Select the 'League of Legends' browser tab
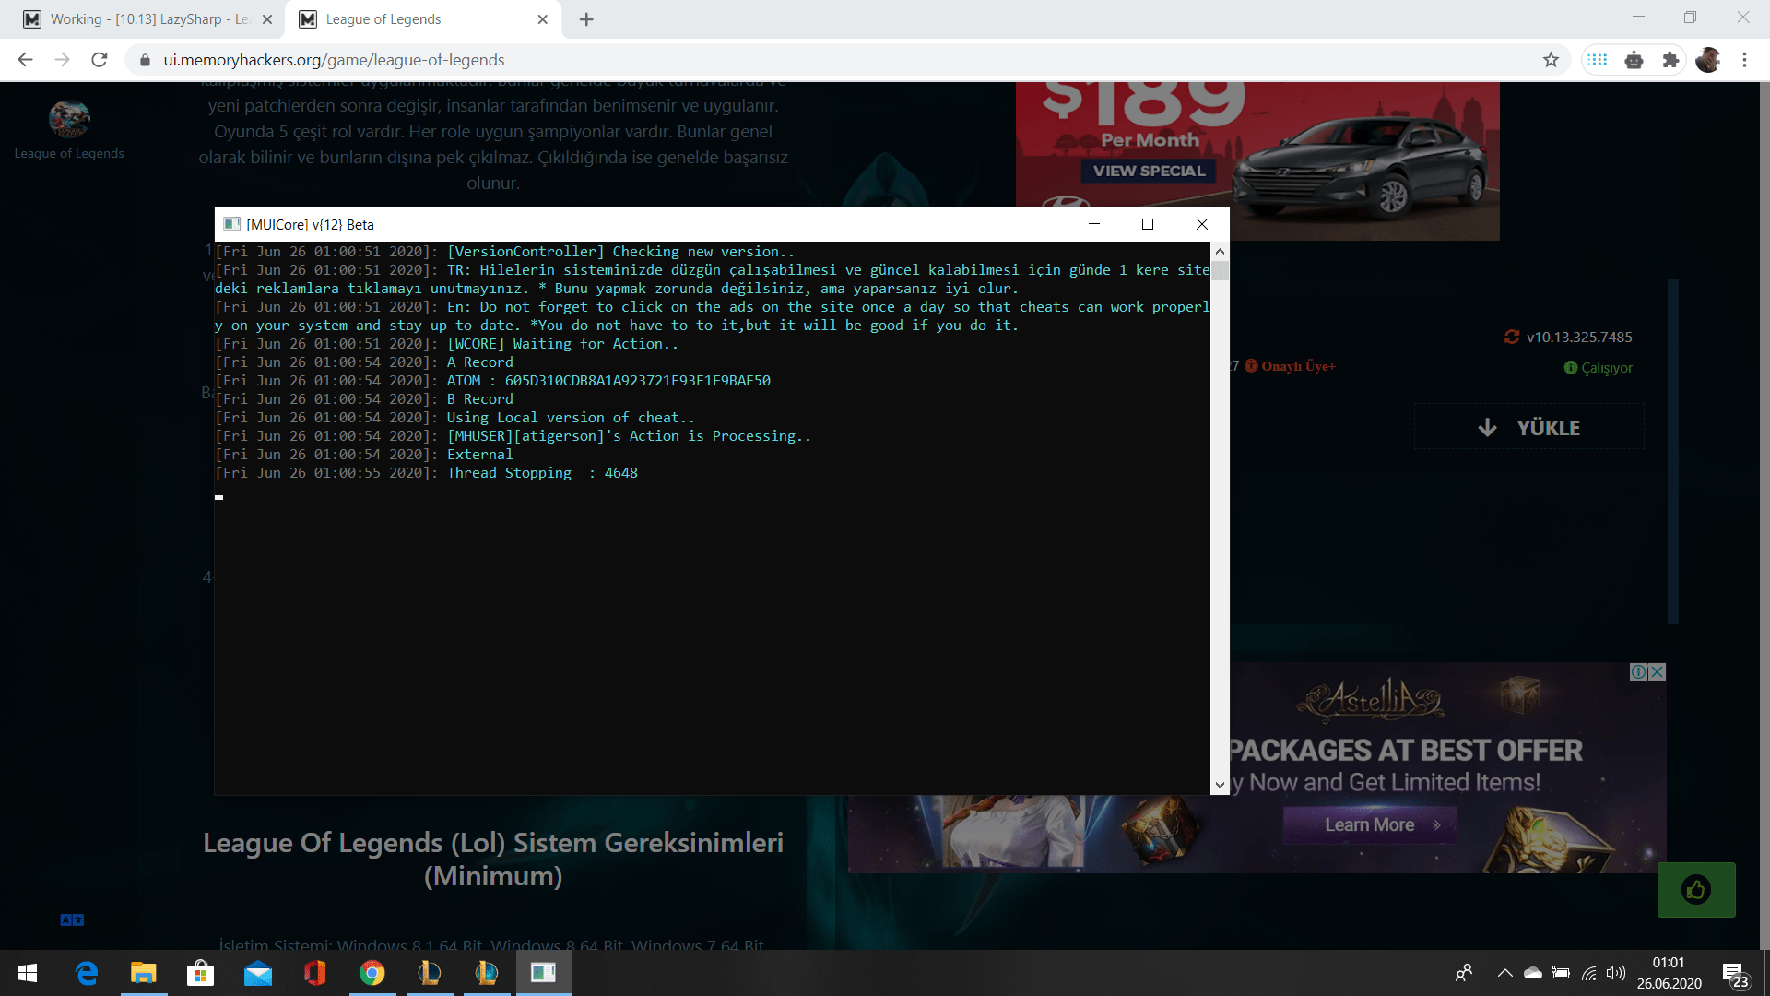1770x996 pixels. click(x=424, y=19)
